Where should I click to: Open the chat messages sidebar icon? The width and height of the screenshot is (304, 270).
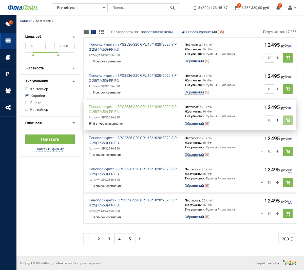[8, 24]
